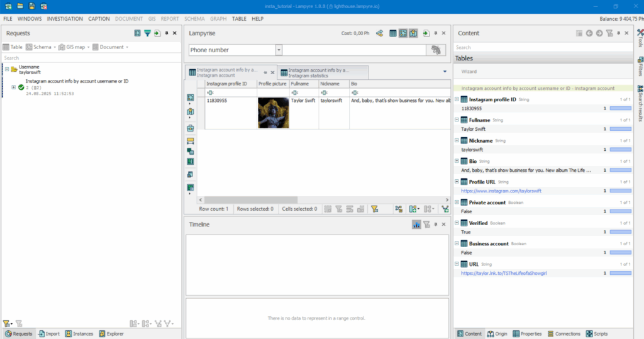Switch to the Scripts tab in Content panel
This screenshot has height=339, width=644.
tap(597, 334)
